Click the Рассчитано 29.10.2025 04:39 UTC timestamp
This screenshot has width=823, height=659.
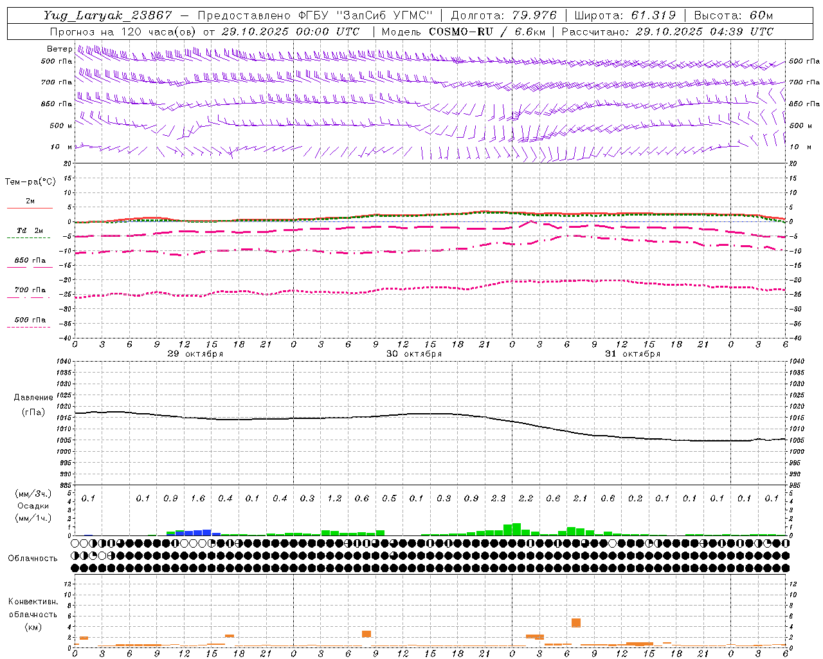point(667,32)
